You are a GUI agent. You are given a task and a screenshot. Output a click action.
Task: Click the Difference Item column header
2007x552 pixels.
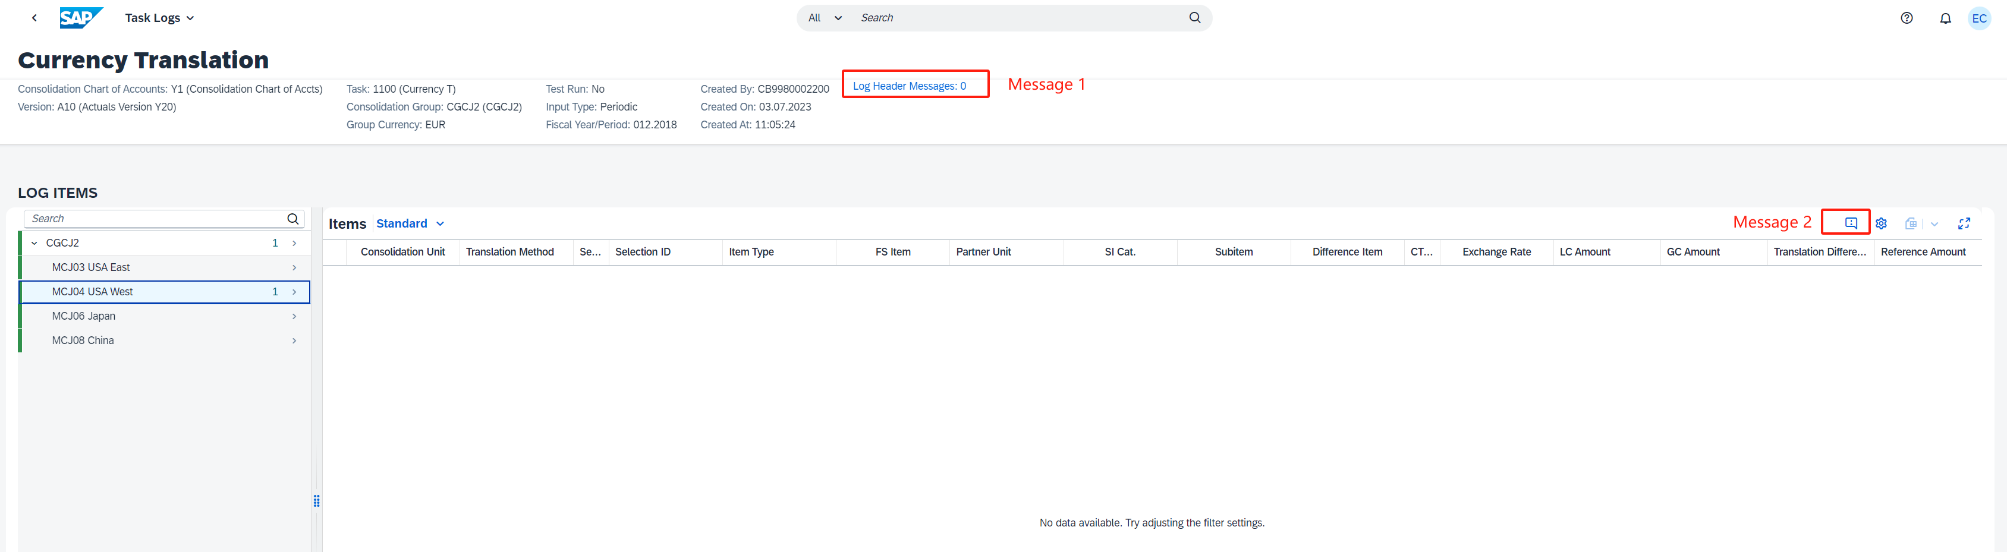click(x=1347, y=253)
